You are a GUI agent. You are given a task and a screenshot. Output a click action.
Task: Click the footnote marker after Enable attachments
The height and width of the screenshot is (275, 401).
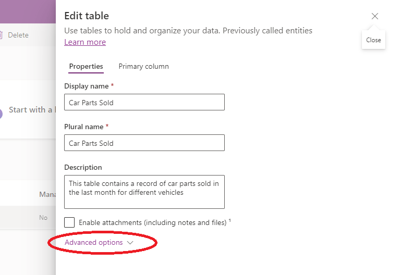tap(229, 220)
